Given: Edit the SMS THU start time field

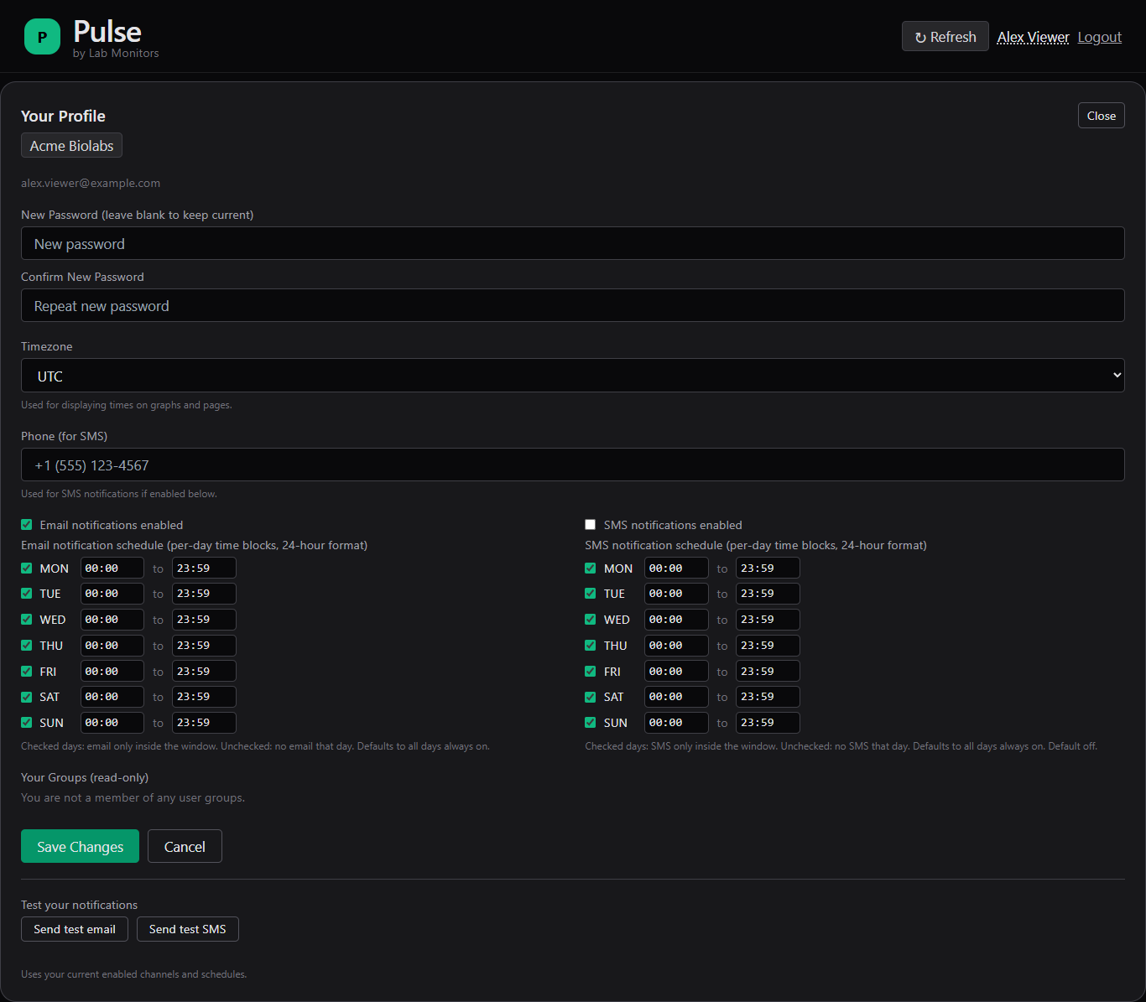Looking at the screenshot, I should [676, 646].
